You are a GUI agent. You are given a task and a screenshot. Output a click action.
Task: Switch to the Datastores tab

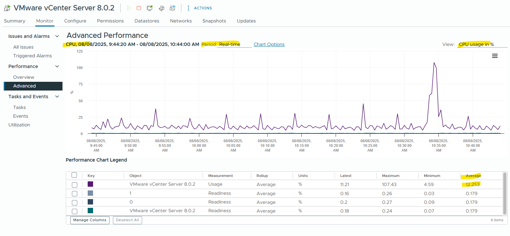pyautogui.click(x=147, y=21)
